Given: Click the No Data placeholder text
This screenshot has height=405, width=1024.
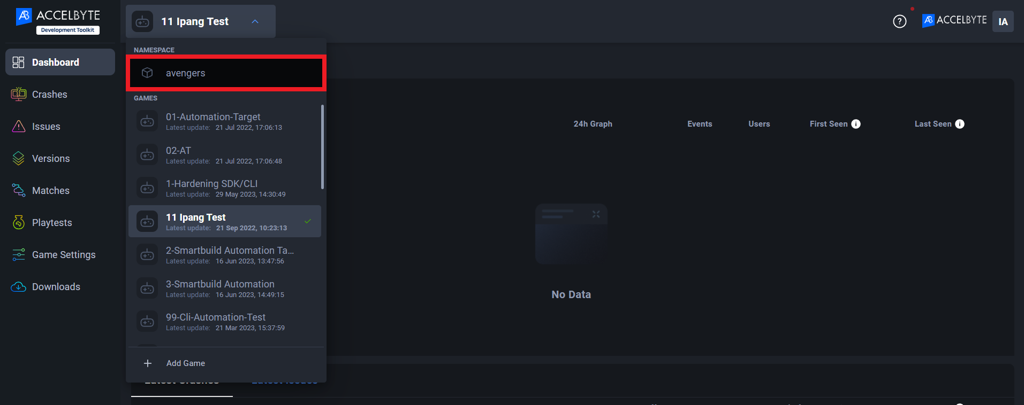Looking at the screenshot, I should coord(571,294).
